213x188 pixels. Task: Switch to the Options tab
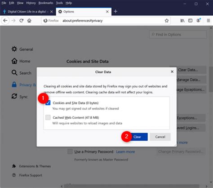click(x=84, y=12)
